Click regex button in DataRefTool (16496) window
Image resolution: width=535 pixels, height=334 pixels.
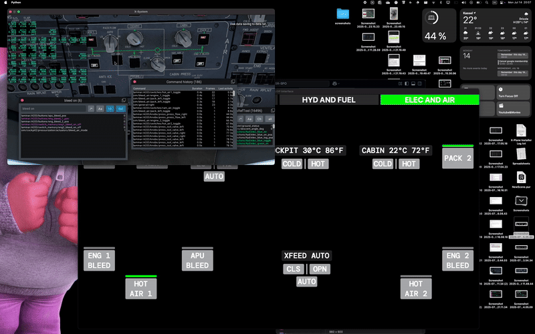point(240,119)
